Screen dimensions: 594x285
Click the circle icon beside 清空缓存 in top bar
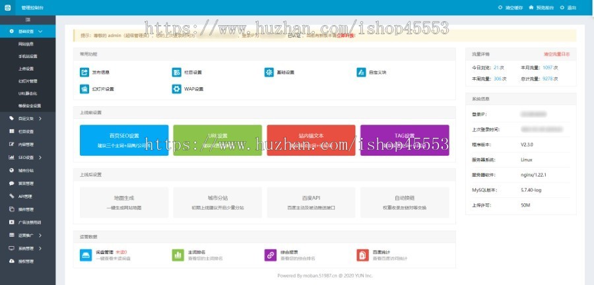coord(500,7)
